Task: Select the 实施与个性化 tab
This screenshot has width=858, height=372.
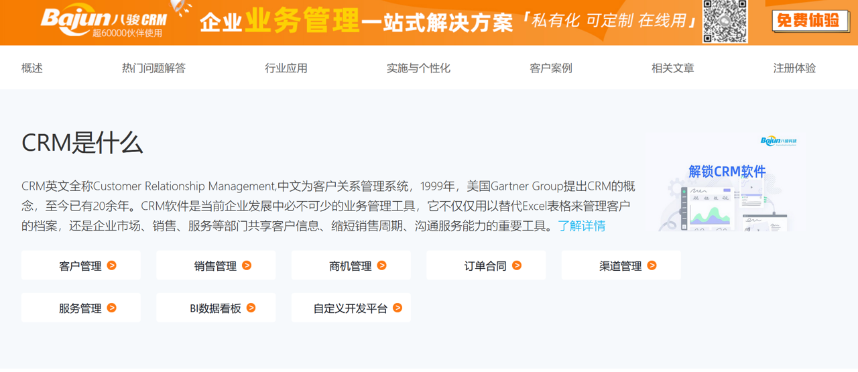Action: tap(418, 68)
